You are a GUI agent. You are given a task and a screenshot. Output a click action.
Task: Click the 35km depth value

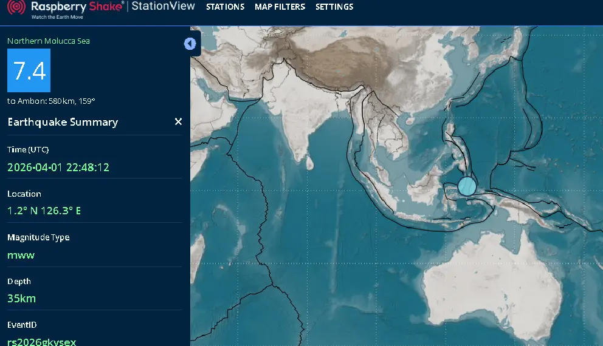pos(21,299)
